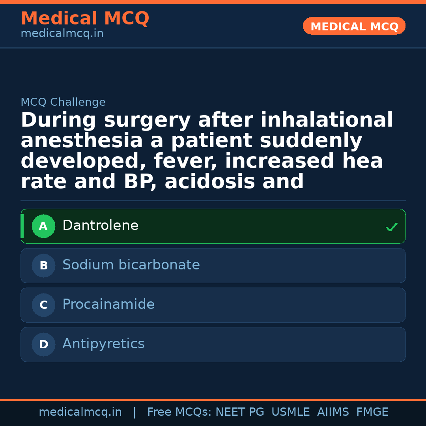426x426 pixels.
Task: Click the MCQ Challenge label
Action: click(x=63, y=103)
